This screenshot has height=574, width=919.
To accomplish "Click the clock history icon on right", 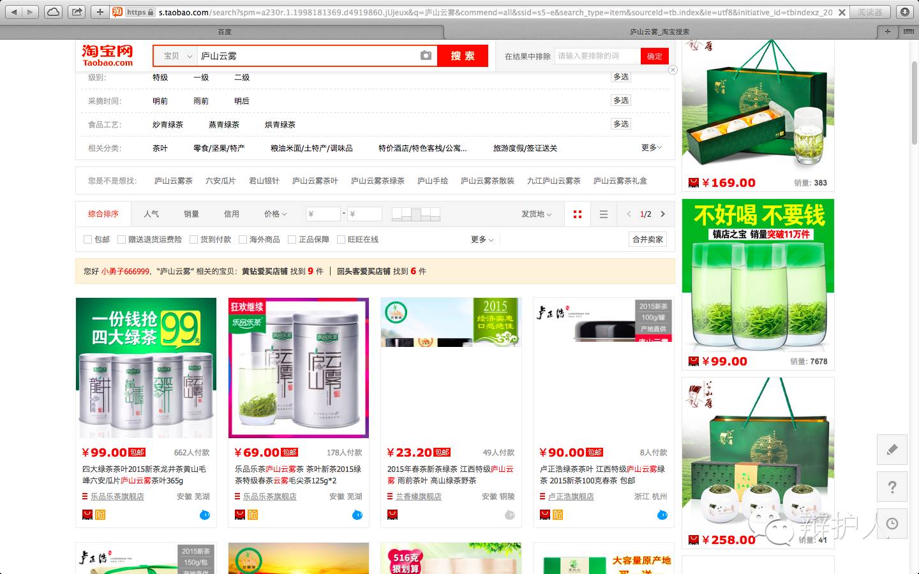I will 892,524.
